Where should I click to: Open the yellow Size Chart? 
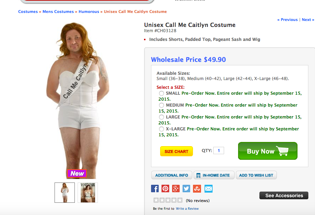tap(176, 151)
